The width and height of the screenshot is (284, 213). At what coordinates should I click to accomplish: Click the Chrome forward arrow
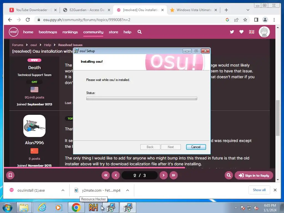[19, 20]
